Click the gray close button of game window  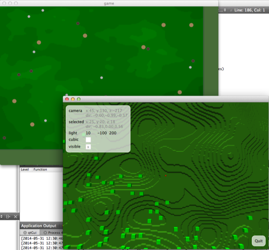pyautogui.click(x=4, y=3)
